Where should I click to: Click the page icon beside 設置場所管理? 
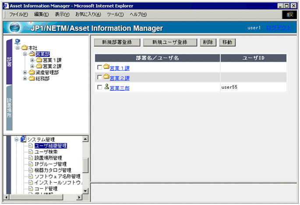31,158
